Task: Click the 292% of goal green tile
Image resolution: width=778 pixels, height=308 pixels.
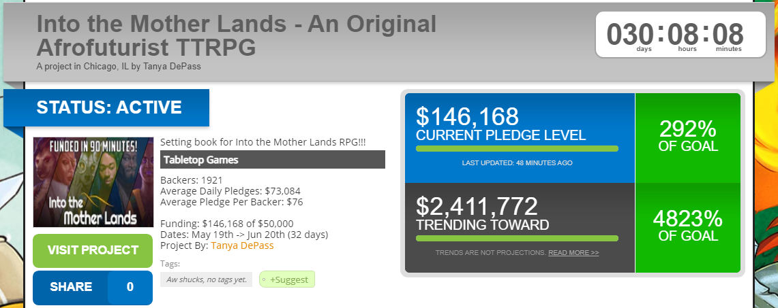Action: pyautogui.click(x=687, y=136)
